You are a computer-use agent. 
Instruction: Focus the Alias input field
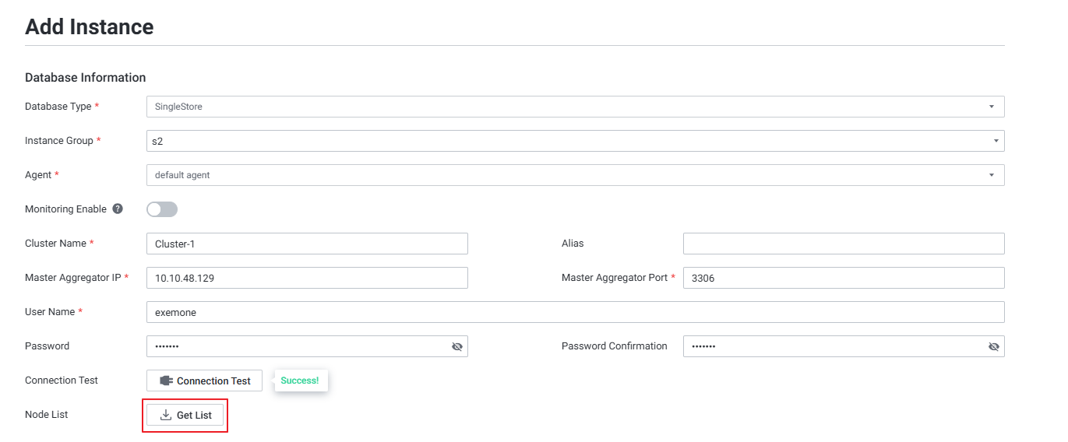[844, 244]
